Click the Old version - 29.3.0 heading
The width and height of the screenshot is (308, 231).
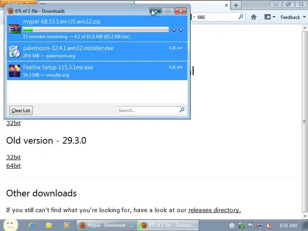pos(46,141)
